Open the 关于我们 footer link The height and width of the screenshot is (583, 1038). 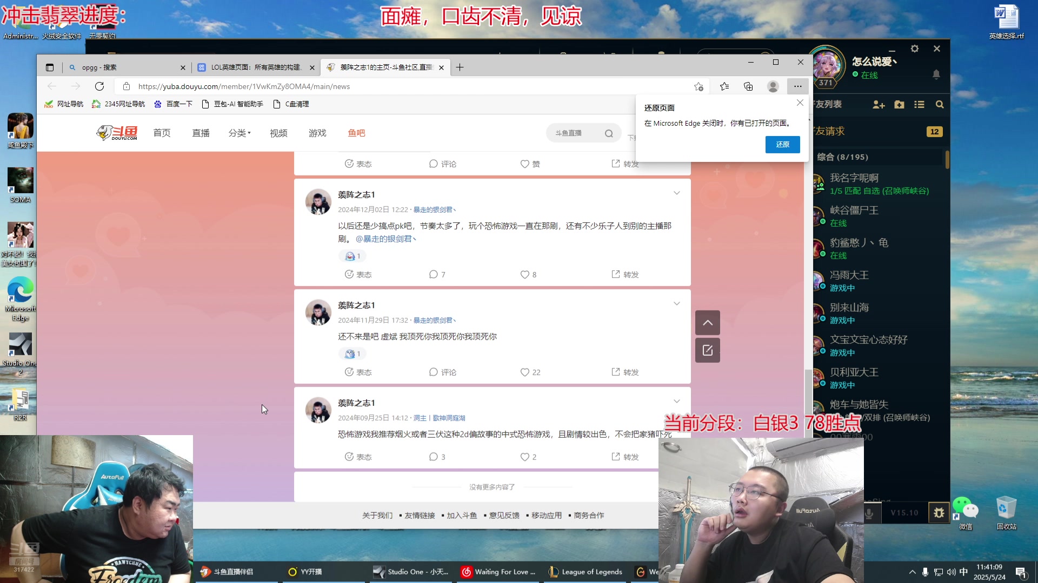click(x=377, y=516)
